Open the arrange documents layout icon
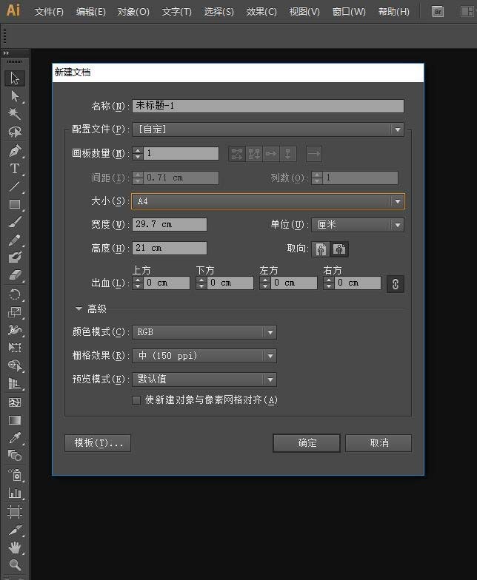Screen dimensions: 477x580 coord(467,12)
